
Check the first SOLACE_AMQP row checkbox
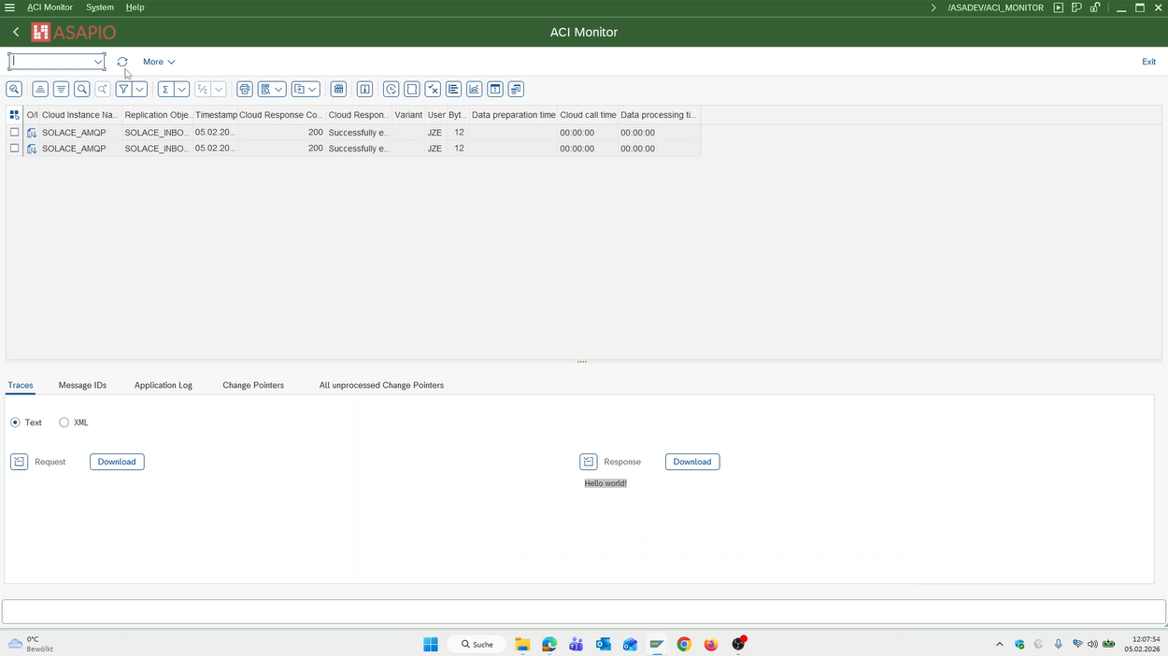pos(14,133)
